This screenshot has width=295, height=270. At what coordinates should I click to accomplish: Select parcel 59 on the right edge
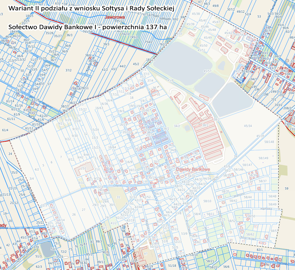tap(286, 188)
